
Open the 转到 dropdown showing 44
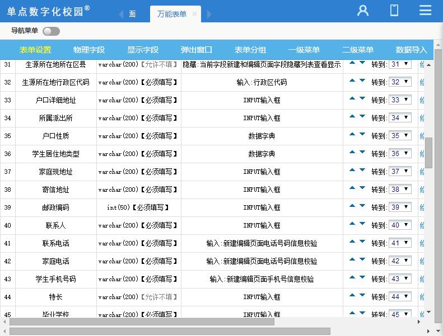click(400, 296)
